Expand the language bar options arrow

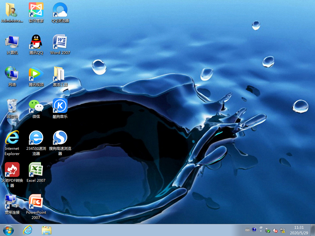coord(260,230)
